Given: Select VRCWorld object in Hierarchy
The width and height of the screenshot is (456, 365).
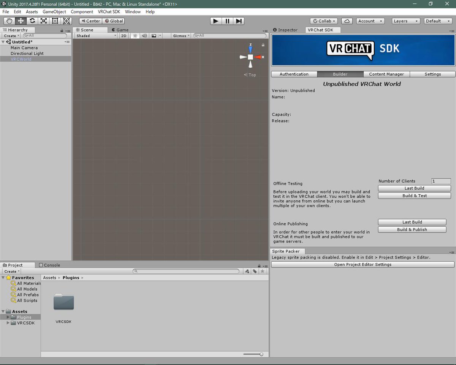Looking at the screenshot, I should click(36, 59).
